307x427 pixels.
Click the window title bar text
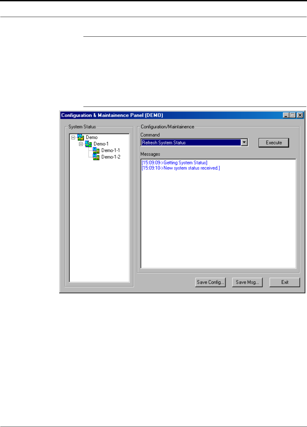112,115
